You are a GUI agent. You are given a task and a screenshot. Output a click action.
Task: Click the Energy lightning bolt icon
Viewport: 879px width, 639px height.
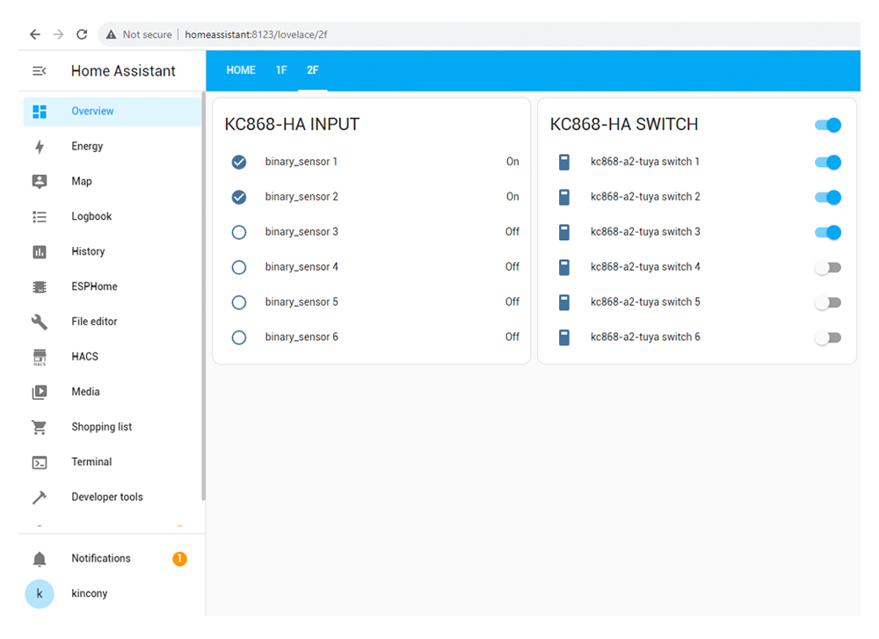pos(40,147)
